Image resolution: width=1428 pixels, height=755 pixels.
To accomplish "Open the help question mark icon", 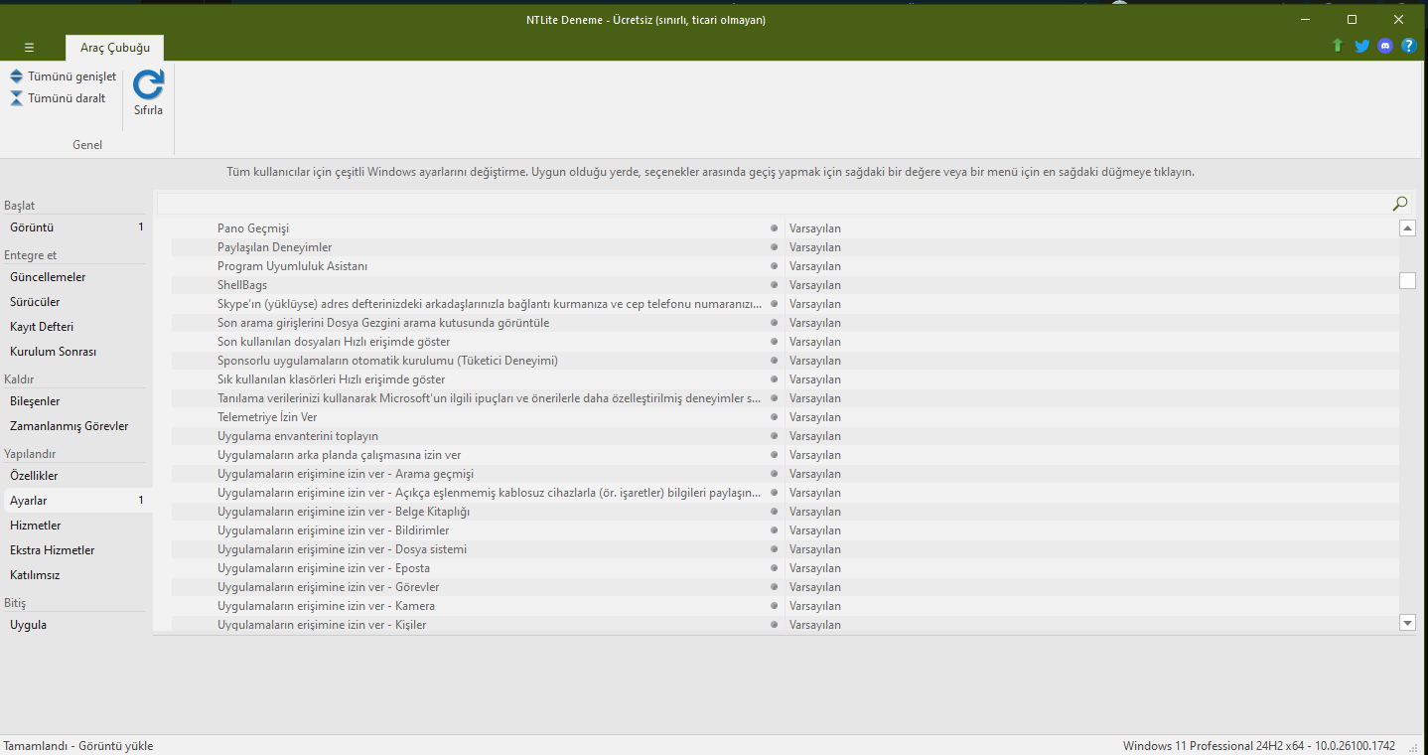I will [1408, 46].
